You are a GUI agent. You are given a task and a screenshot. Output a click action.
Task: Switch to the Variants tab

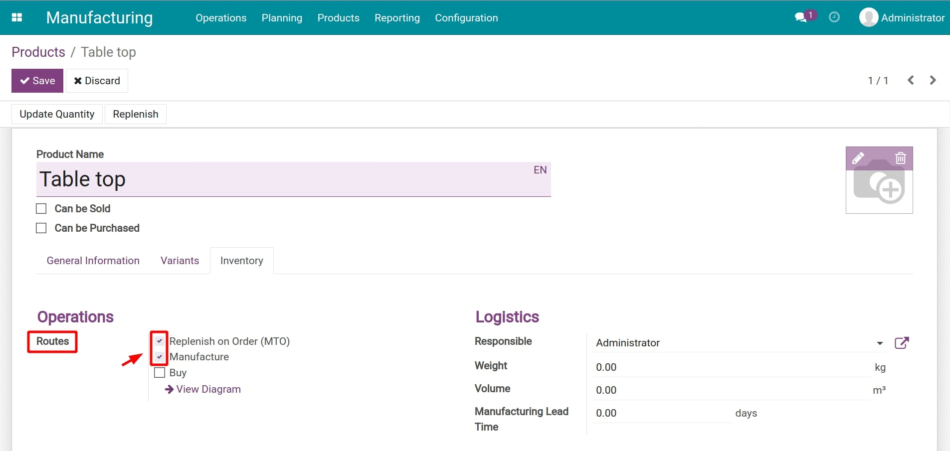tap(180, 260)
